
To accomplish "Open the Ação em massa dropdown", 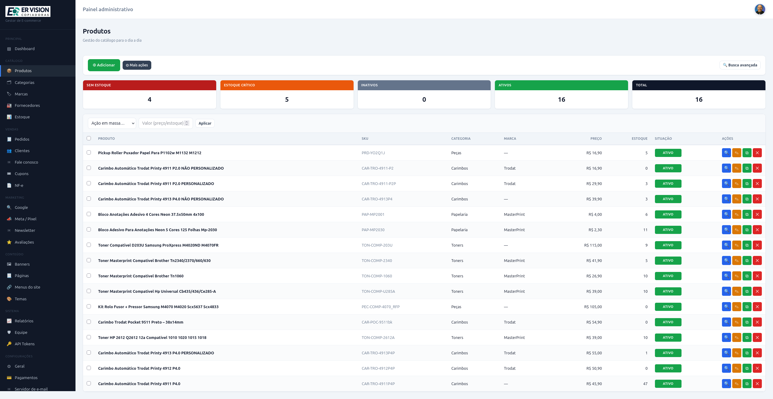I will pyautogui.click(x=112, y=123).
